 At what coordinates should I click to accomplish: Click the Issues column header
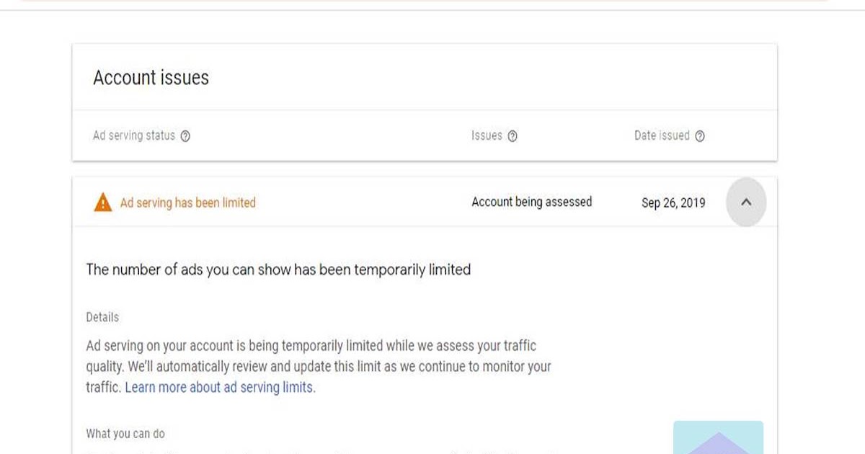coord(487,135)
